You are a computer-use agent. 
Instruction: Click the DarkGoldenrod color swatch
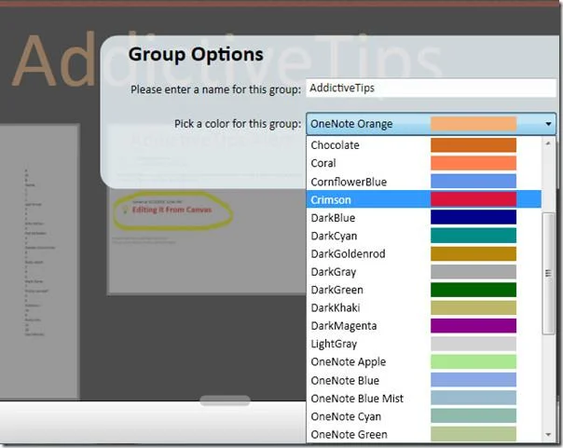pyautogui.click(x=474, y=253)
